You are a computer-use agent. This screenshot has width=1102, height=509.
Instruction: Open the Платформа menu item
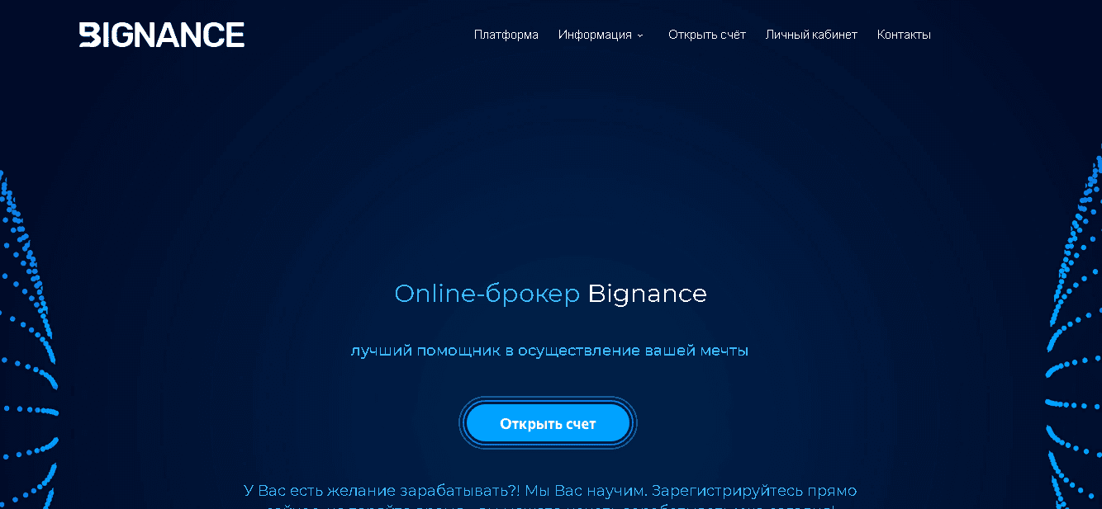pos(506,35)
